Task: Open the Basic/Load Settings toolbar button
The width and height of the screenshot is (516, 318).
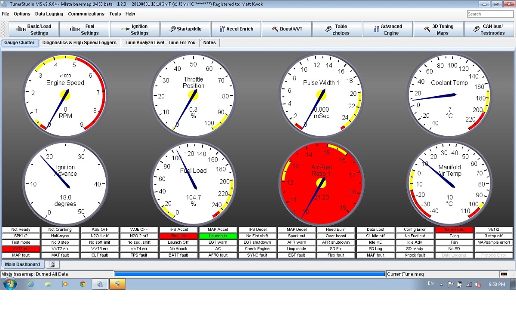Action: pyautogui.click(x=34, y=29)
